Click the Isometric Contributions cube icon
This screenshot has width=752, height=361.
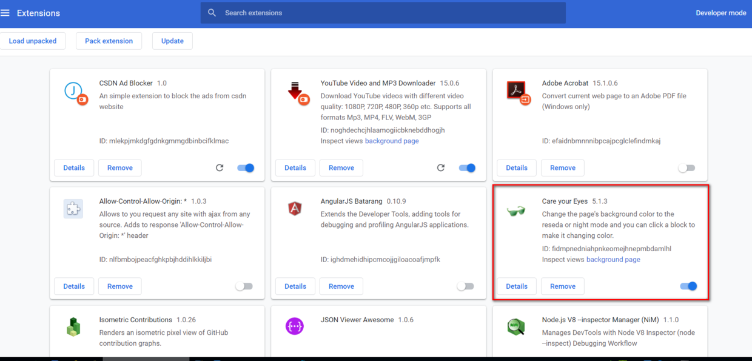click(73, 327)
